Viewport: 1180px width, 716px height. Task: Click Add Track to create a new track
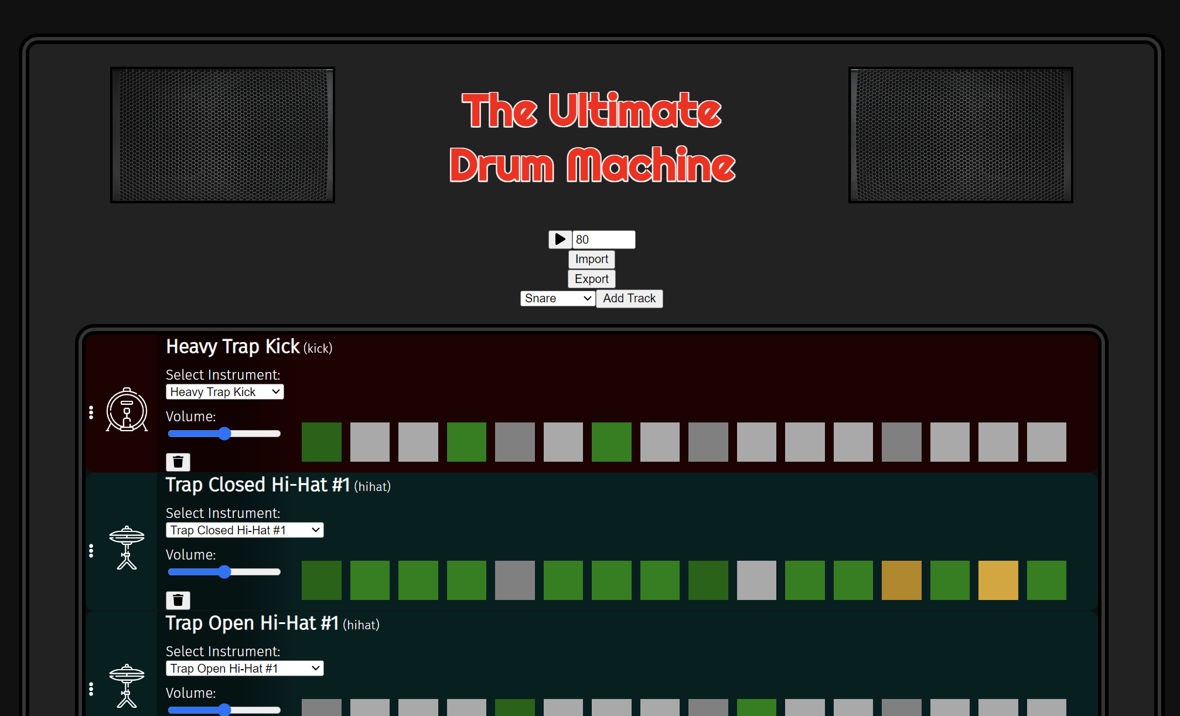tap(629, 298)
